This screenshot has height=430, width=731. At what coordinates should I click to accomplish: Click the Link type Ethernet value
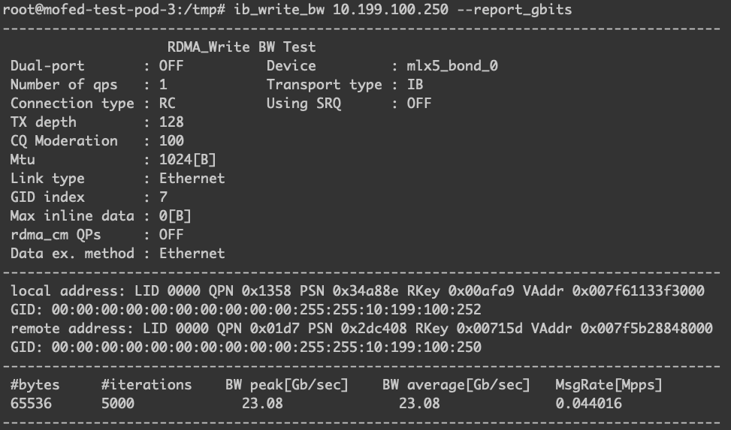[192, 179]
